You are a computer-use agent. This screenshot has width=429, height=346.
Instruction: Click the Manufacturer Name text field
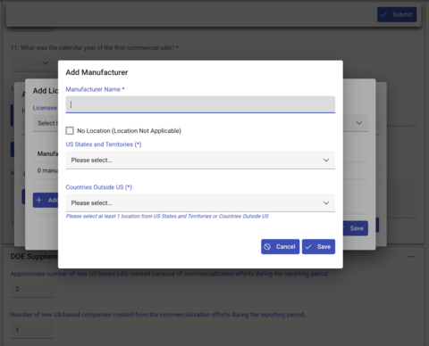(200, 104)
